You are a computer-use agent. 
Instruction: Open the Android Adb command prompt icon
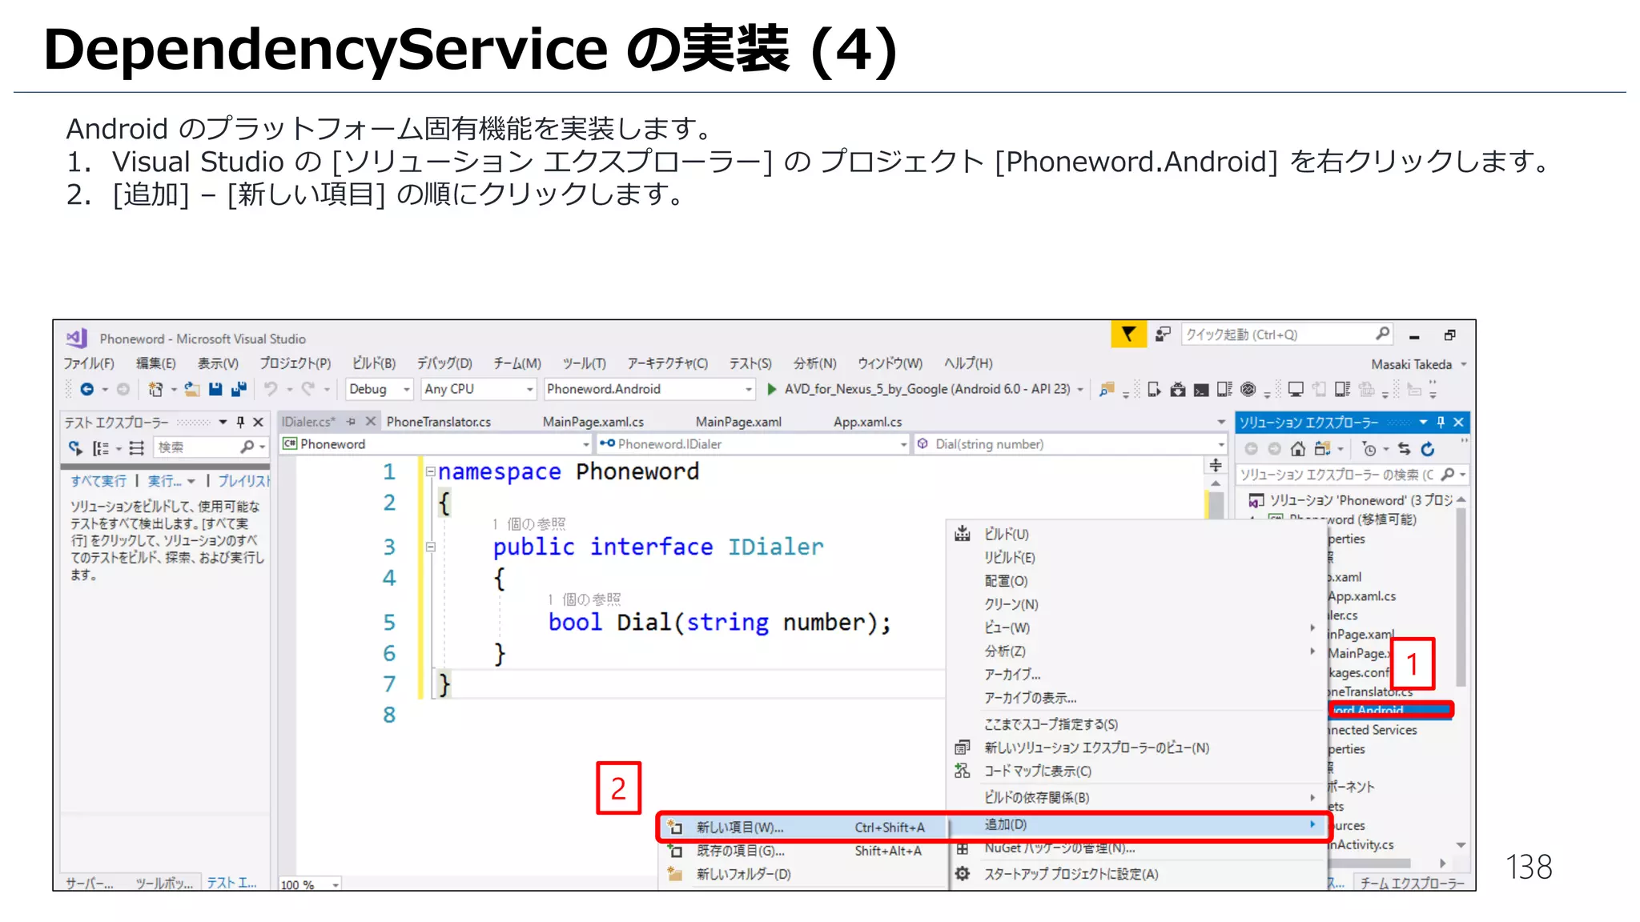point(1201,390)
